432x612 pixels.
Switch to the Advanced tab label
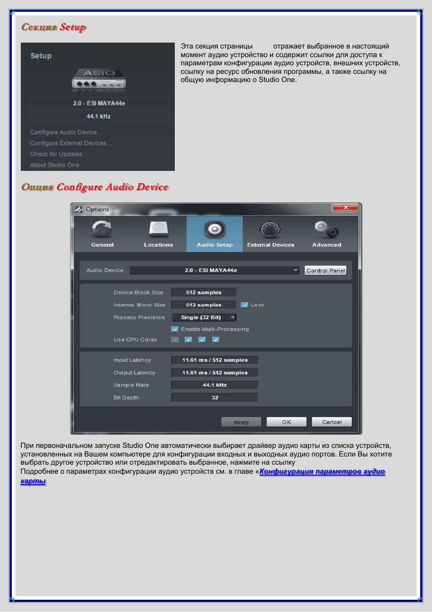(327, 245)
